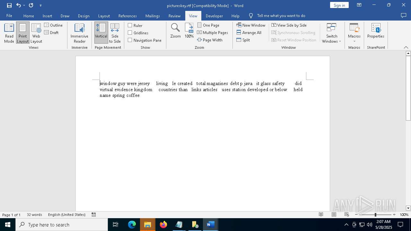
Task: Open File Explorer from taskbar
Action: coord(148,225)
